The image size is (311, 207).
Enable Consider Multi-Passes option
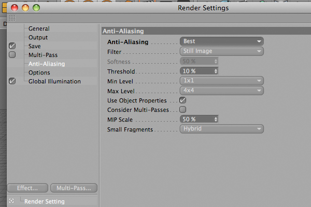tap(182, 110)
